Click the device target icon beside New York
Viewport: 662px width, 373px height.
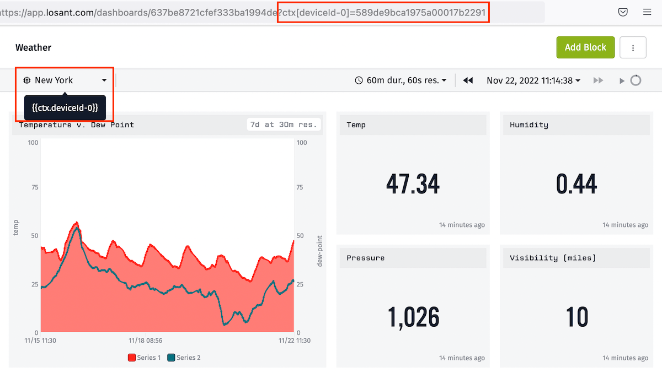point(27,80)
